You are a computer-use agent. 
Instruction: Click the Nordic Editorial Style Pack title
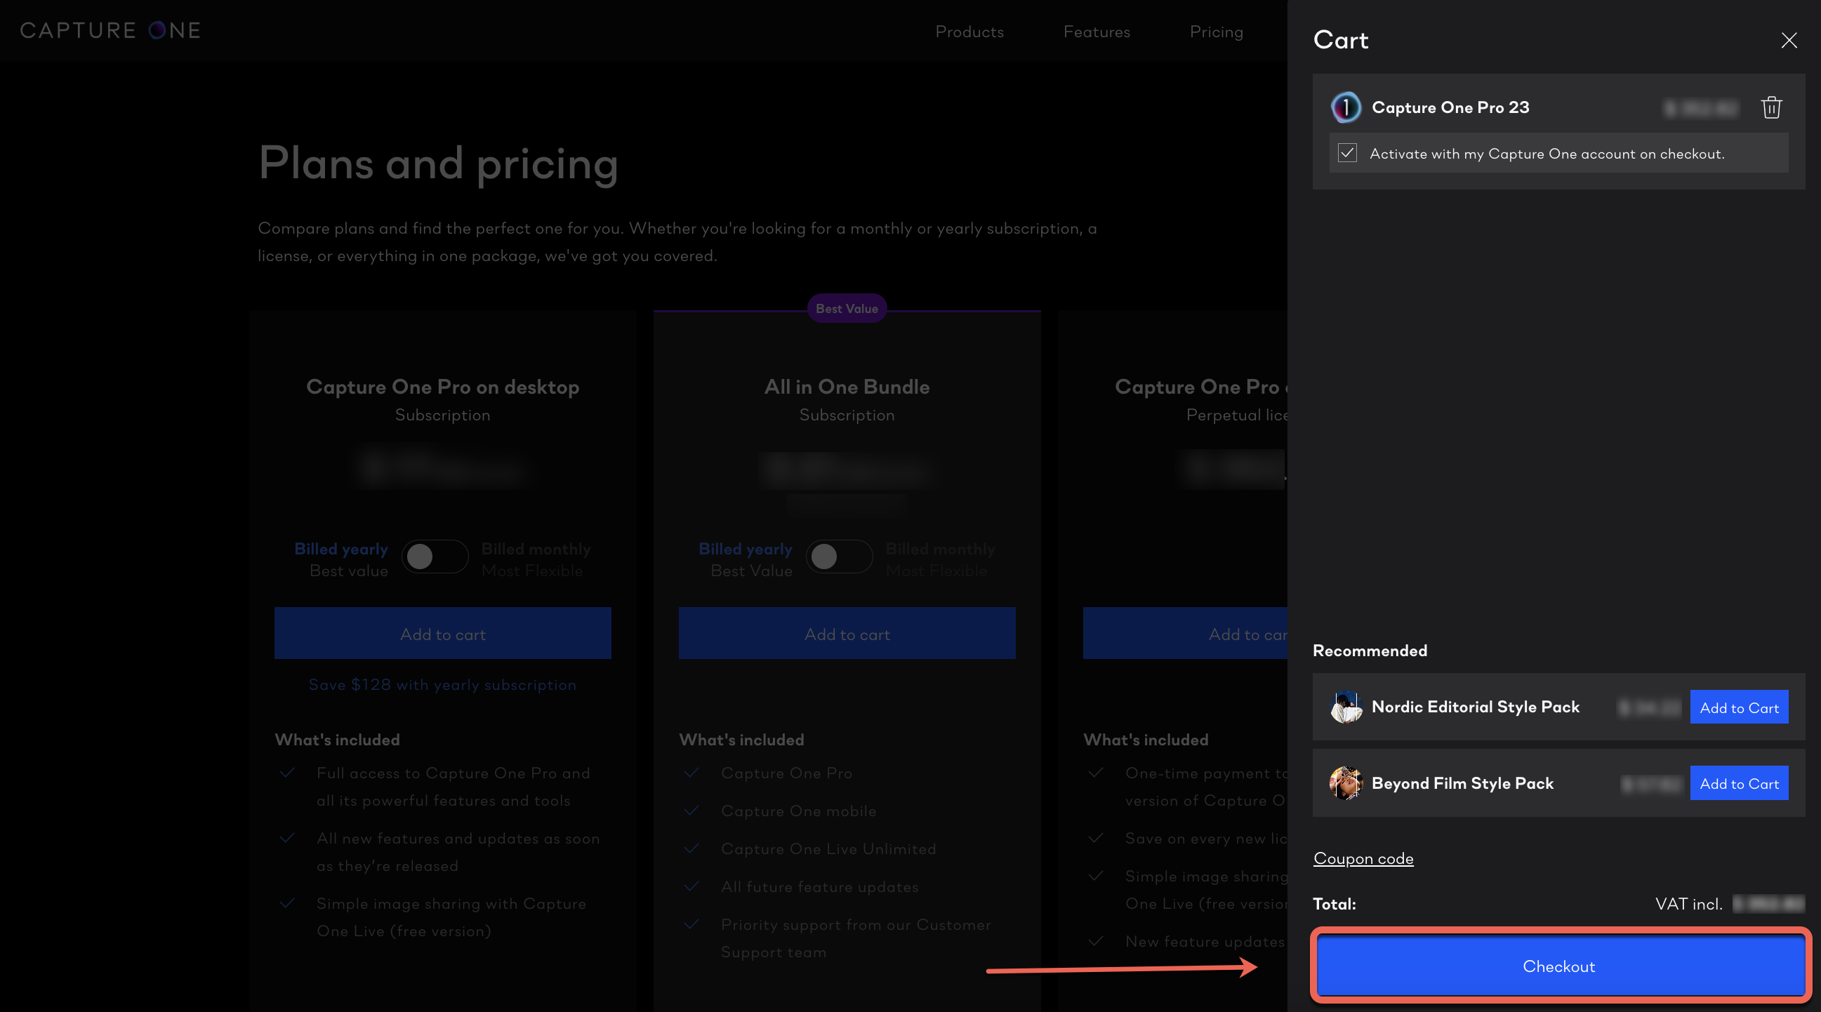click(1475, 707)
